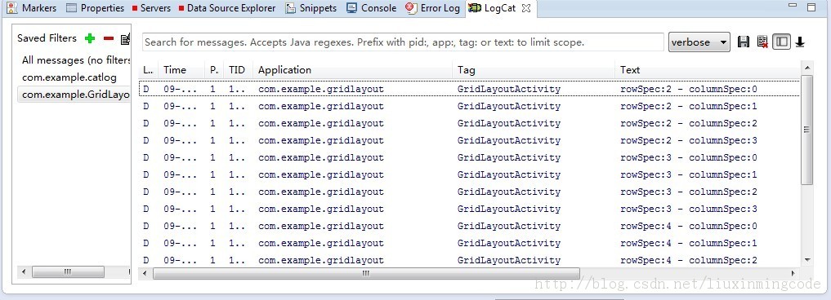This screenshot has width=831, height=300.
Task: Select log row rowSpec:2 - columnSpec:0
Action: click(x=469, y=89)
